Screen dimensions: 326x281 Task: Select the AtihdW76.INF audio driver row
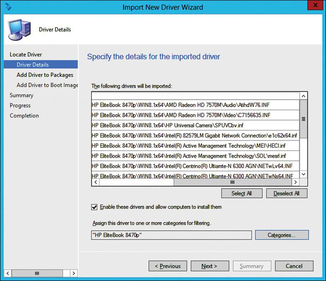(196, 105)
